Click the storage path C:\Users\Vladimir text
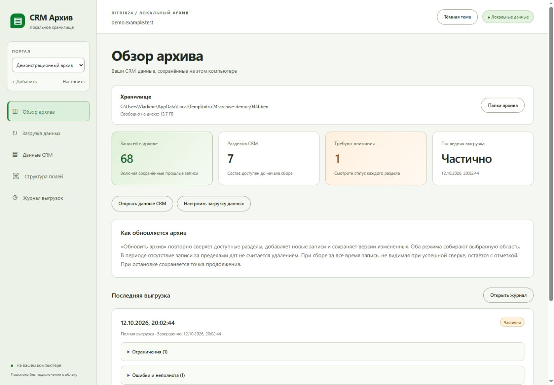The width and height of the screenshot is (554, 385). coord(194,107)
